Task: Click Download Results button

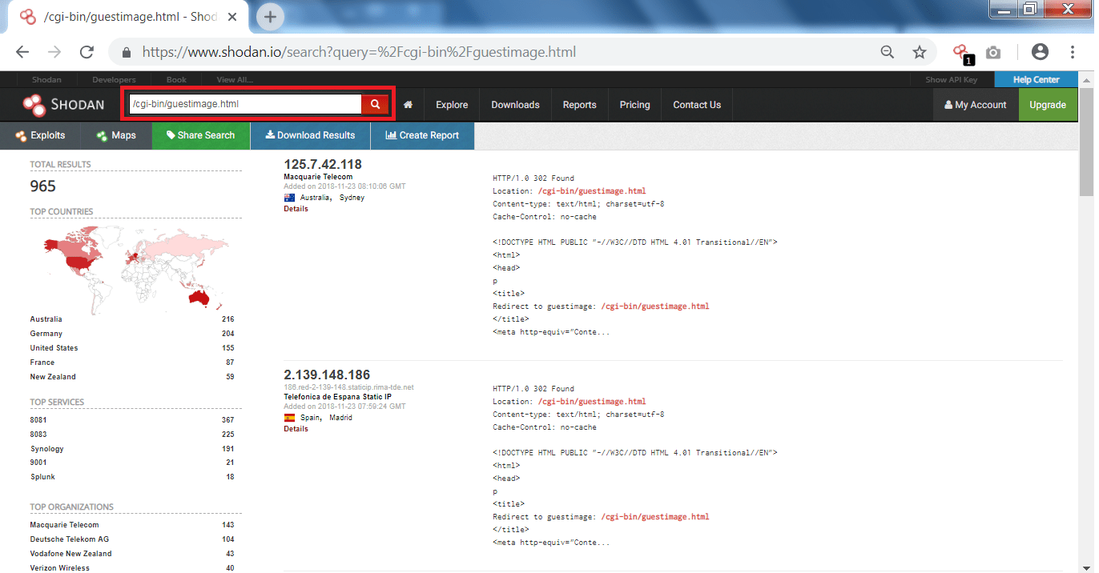Action: pyautogui.click(x=310, y=135)
